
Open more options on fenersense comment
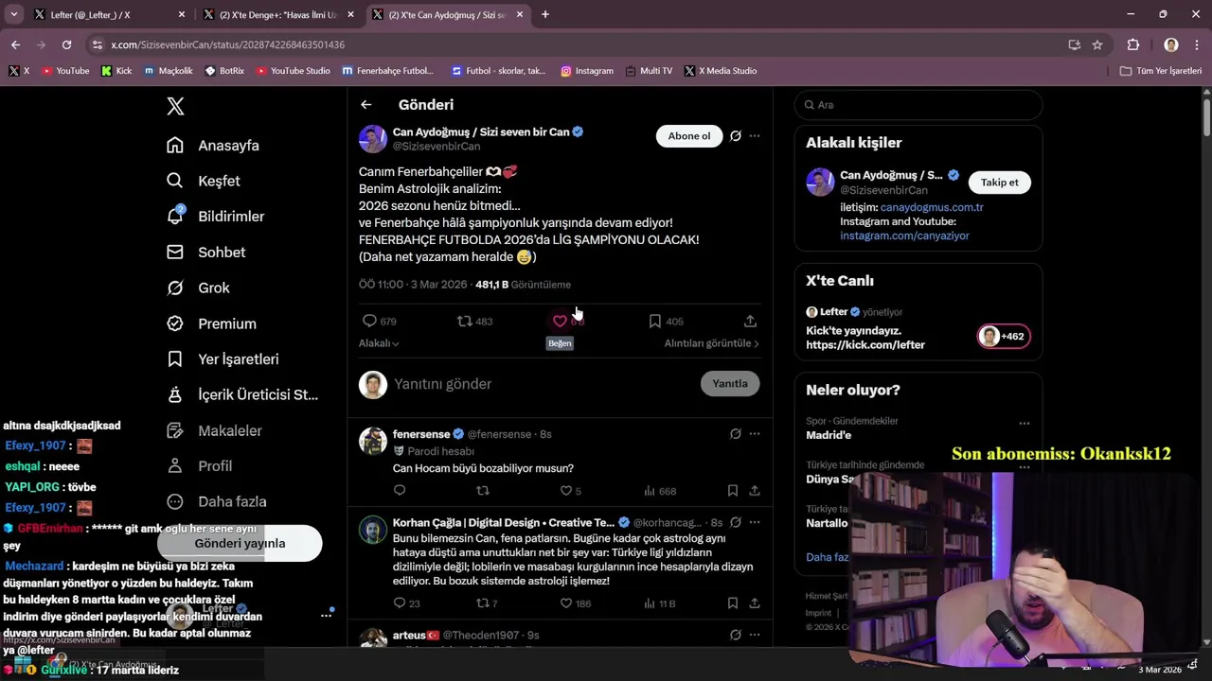pyautogui.click(x=755, y=434)
